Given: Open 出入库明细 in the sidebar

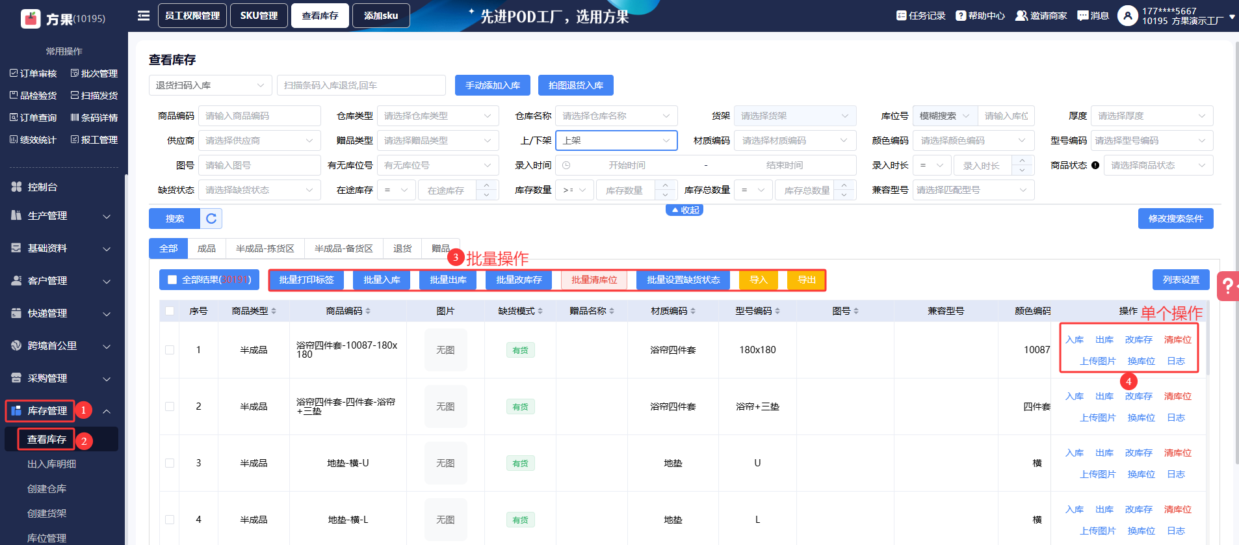Looking at the screenshot, I should point(52,464).
